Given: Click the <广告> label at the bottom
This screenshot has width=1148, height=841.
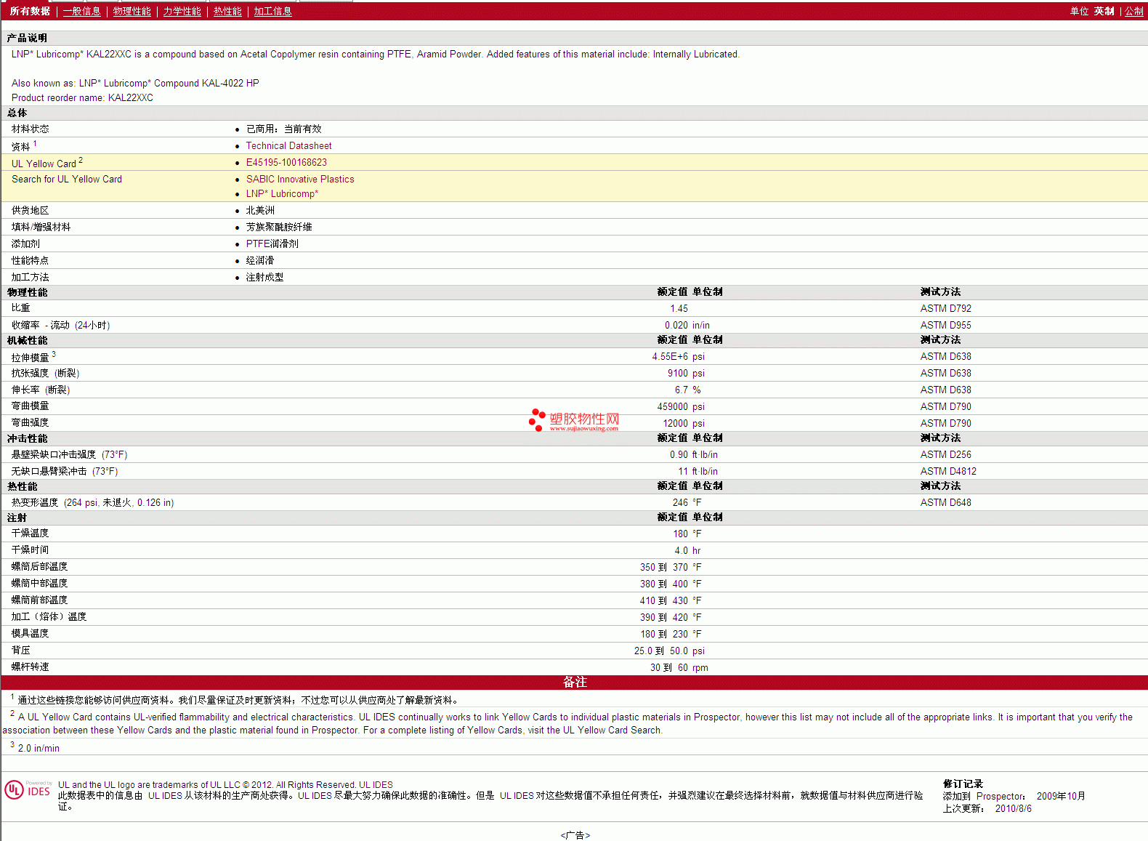Looking at the screenshot, I should click(575, 836).
